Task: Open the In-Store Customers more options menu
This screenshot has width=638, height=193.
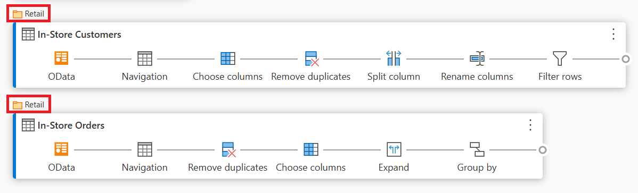Action: pos(613,34)
